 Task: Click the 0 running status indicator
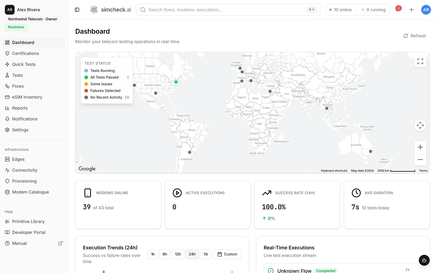[374, 10]
